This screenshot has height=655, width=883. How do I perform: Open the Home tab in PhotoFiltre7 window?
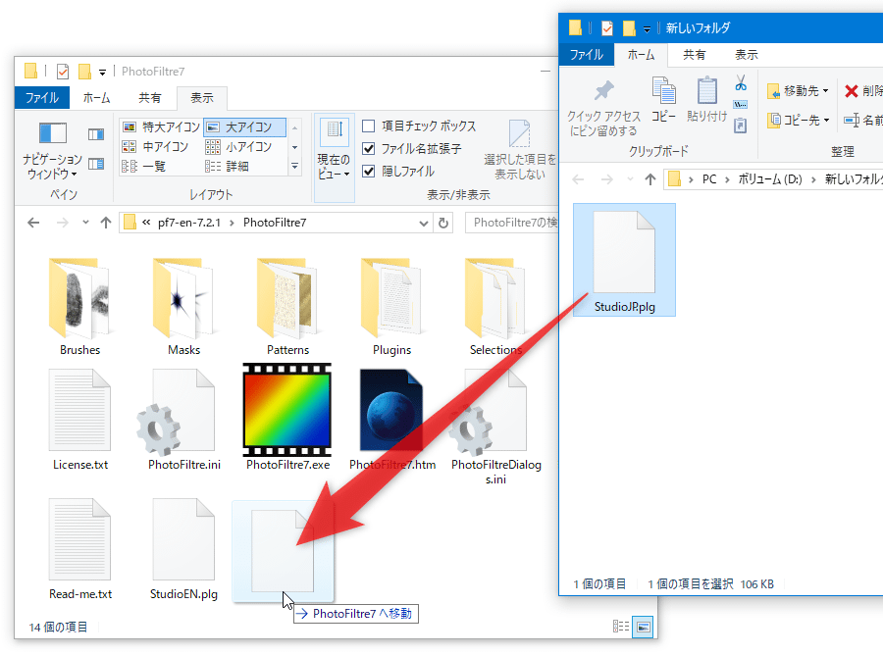tap(96, 98)
